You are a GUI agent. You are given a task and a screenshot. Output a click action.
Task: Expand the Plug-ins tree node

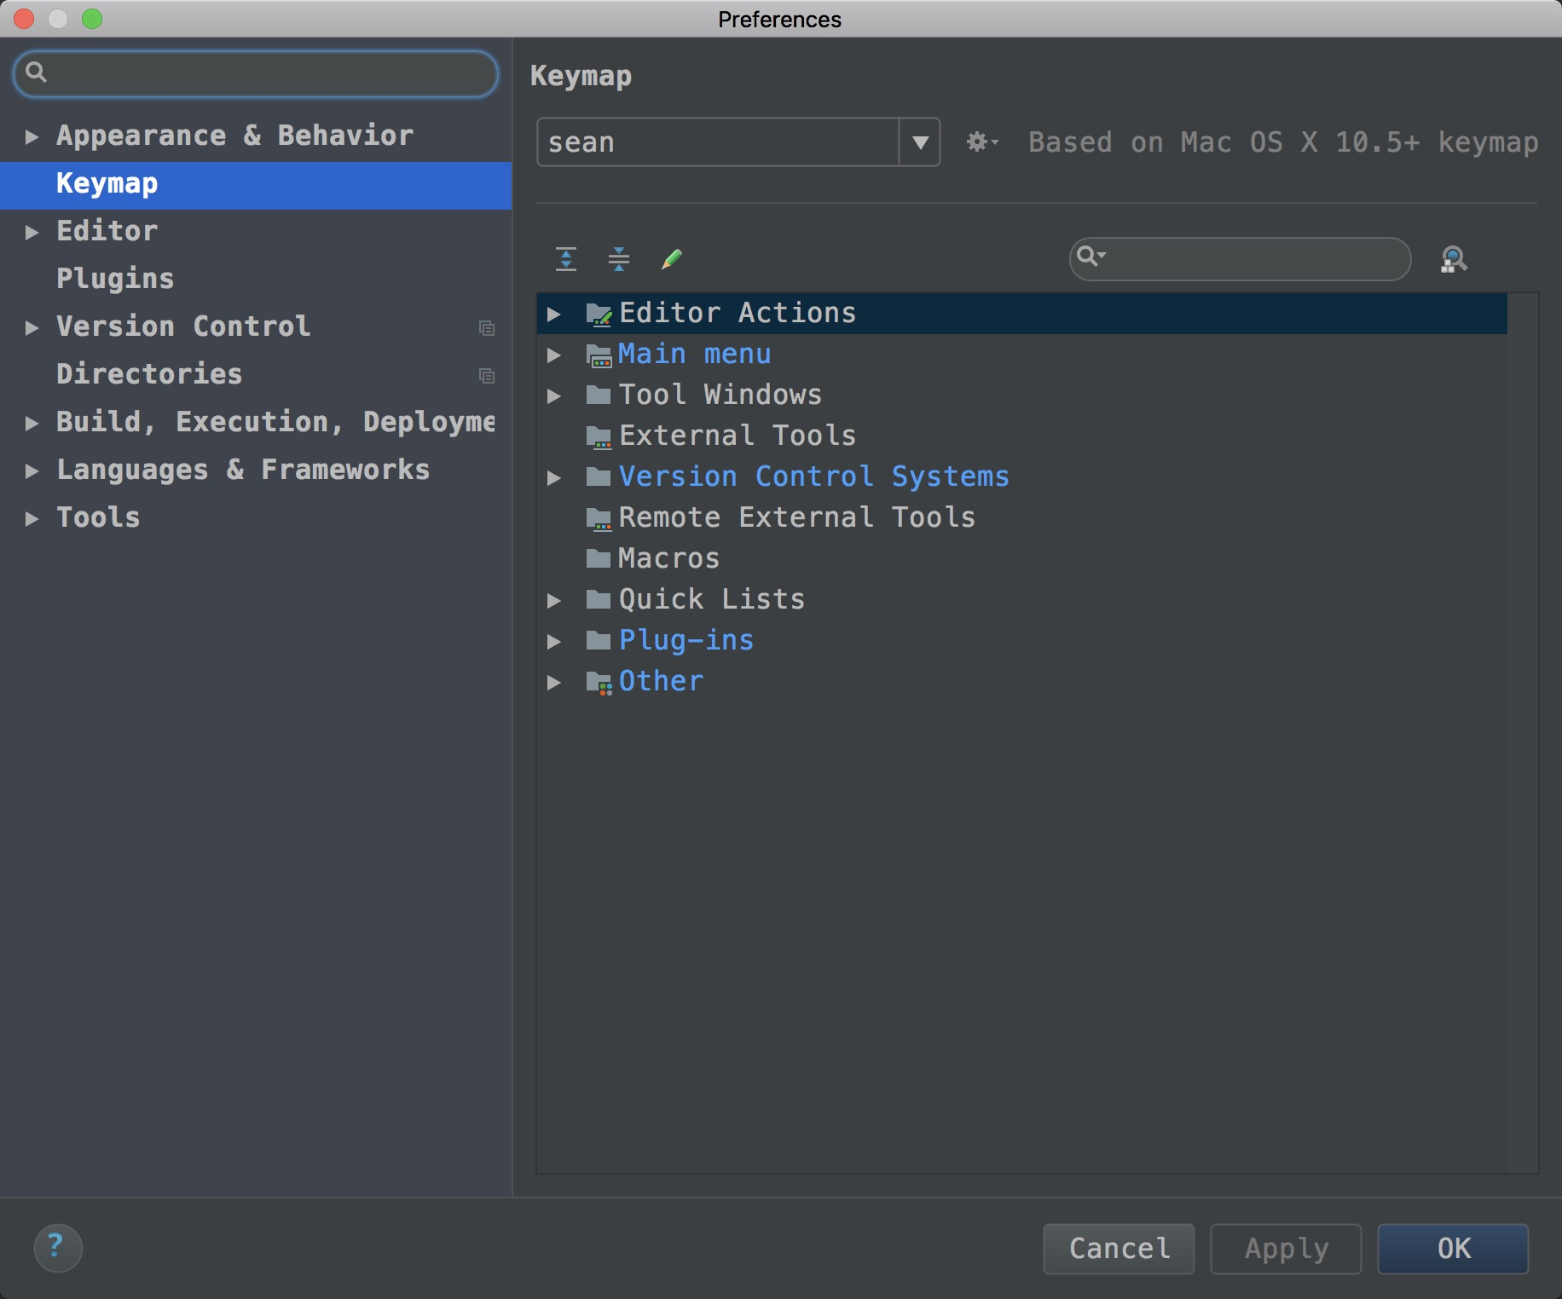554,642
